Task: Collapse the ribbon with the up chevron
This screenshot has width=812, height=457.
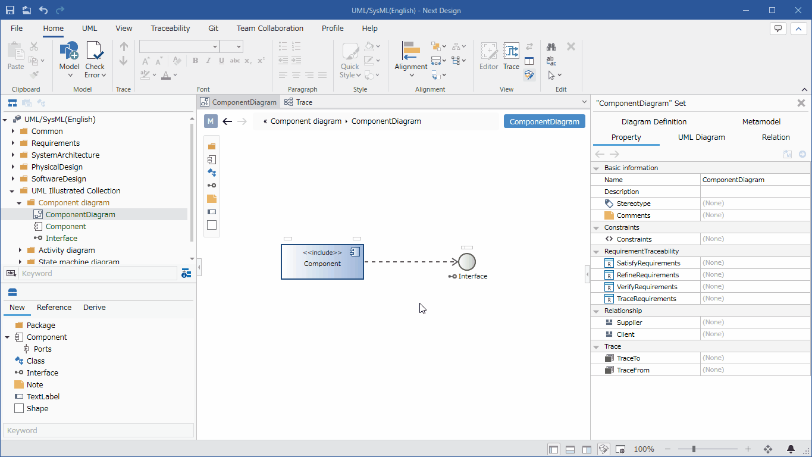Action: click(799, 29)
